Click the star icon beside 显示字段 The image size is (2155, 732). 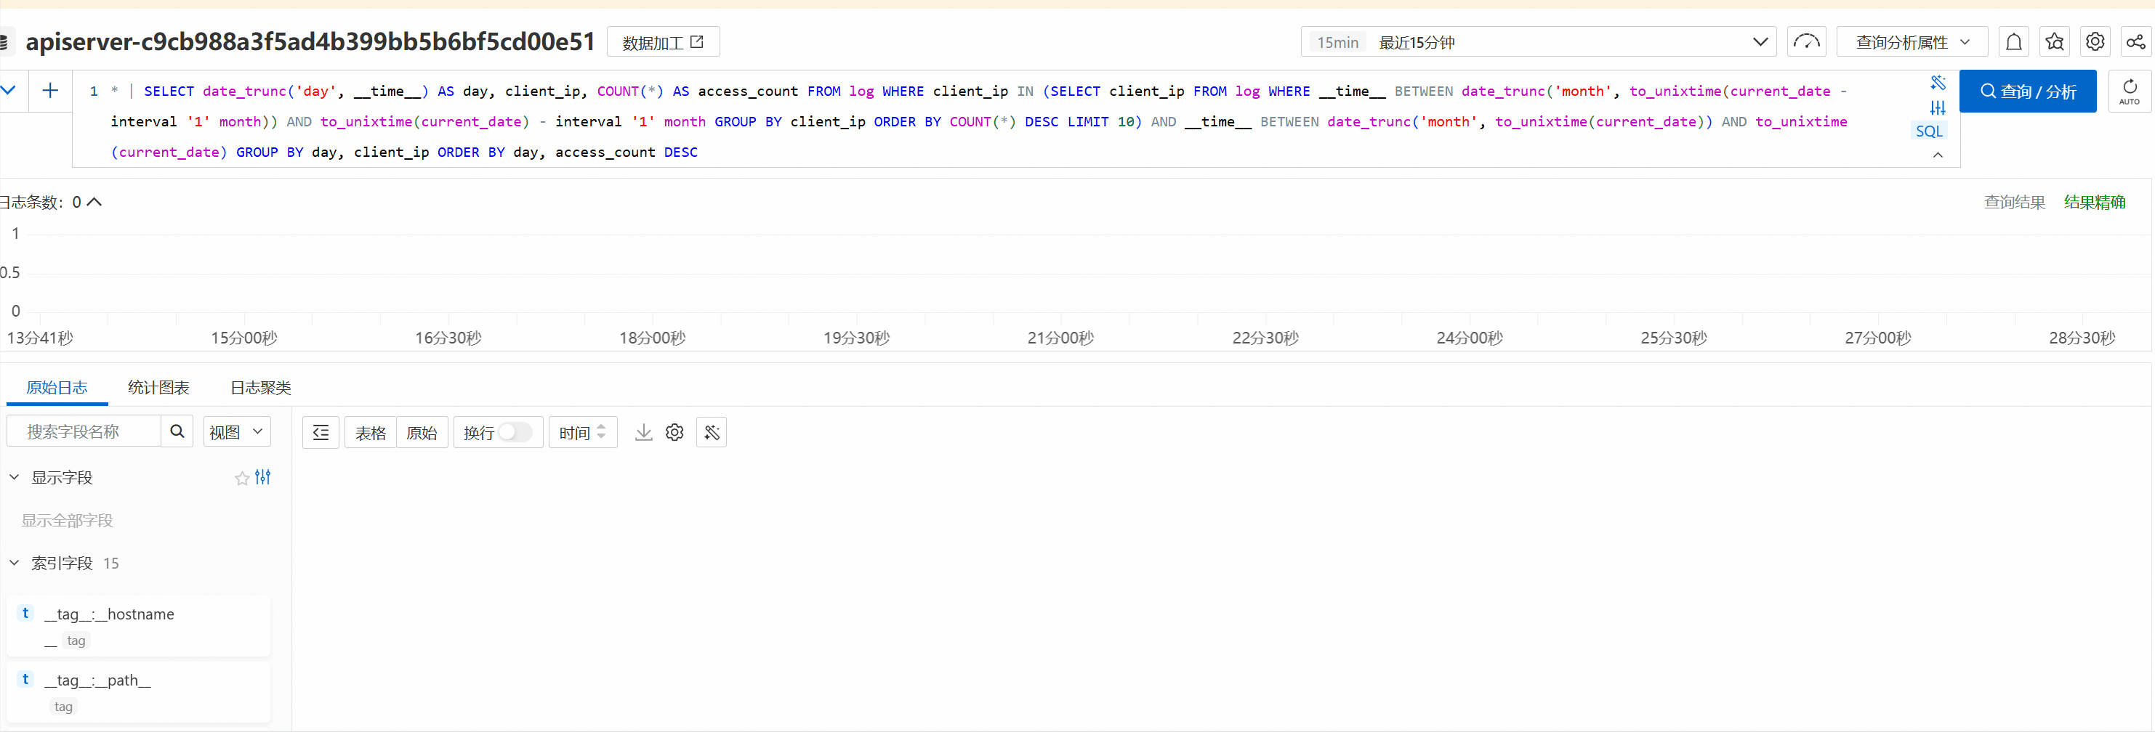(x=242, y=478)
